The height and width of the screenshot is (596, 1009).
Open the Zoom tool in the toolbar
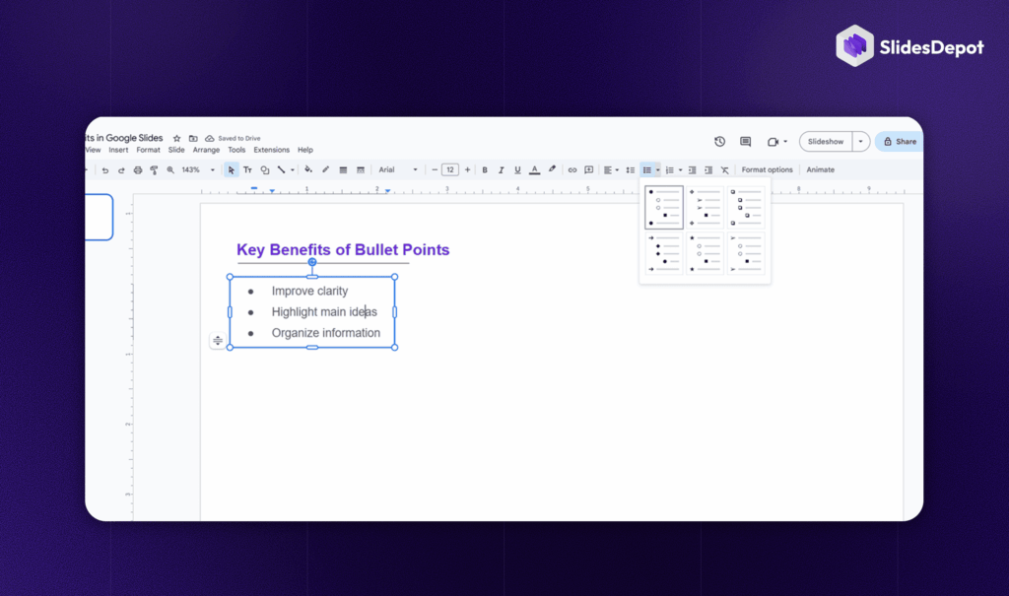pos(170,169)
